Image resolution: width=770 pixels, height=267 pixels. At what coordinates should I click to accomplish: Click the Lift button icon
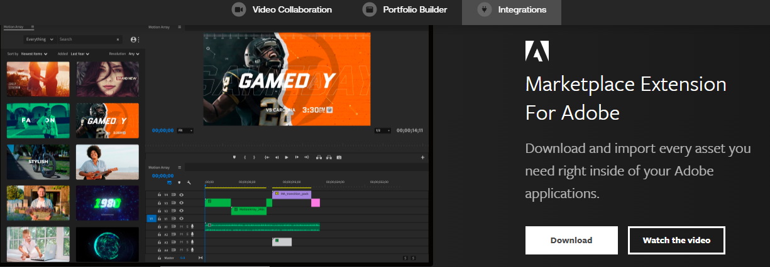tap(319, 157)
